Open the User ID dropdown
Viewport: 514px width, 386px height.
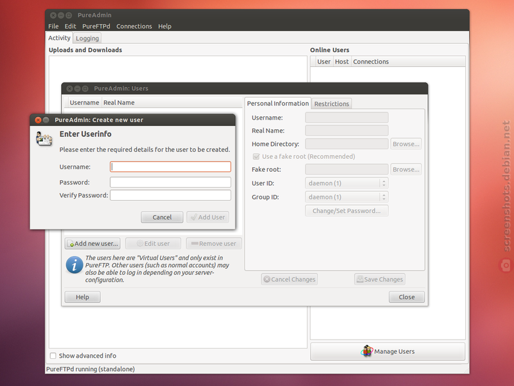[x=346, y=183]
